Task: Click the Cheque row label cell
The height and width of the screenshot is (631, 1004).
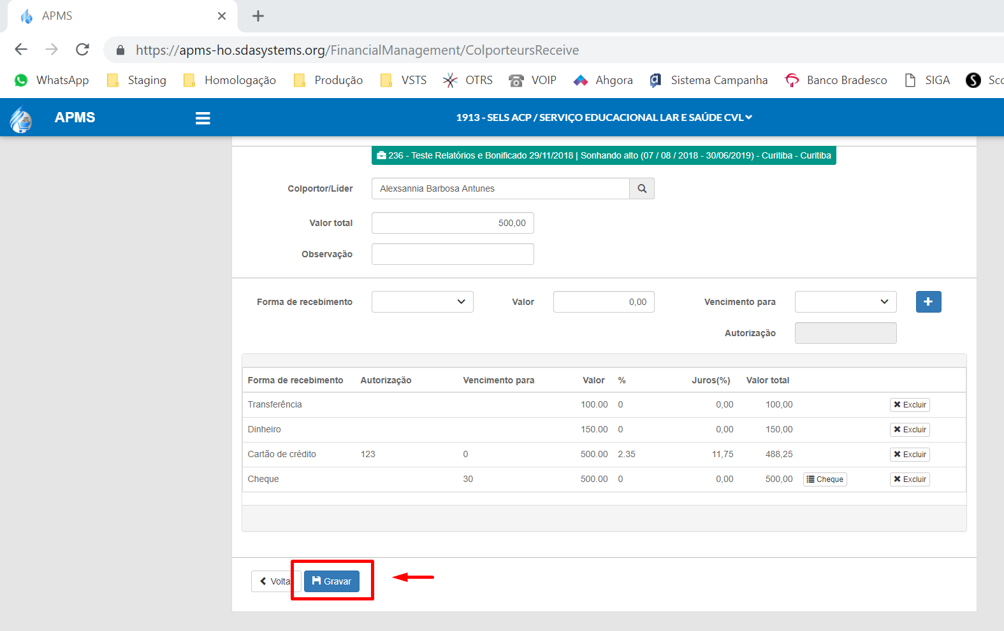Action: (263, 479)
